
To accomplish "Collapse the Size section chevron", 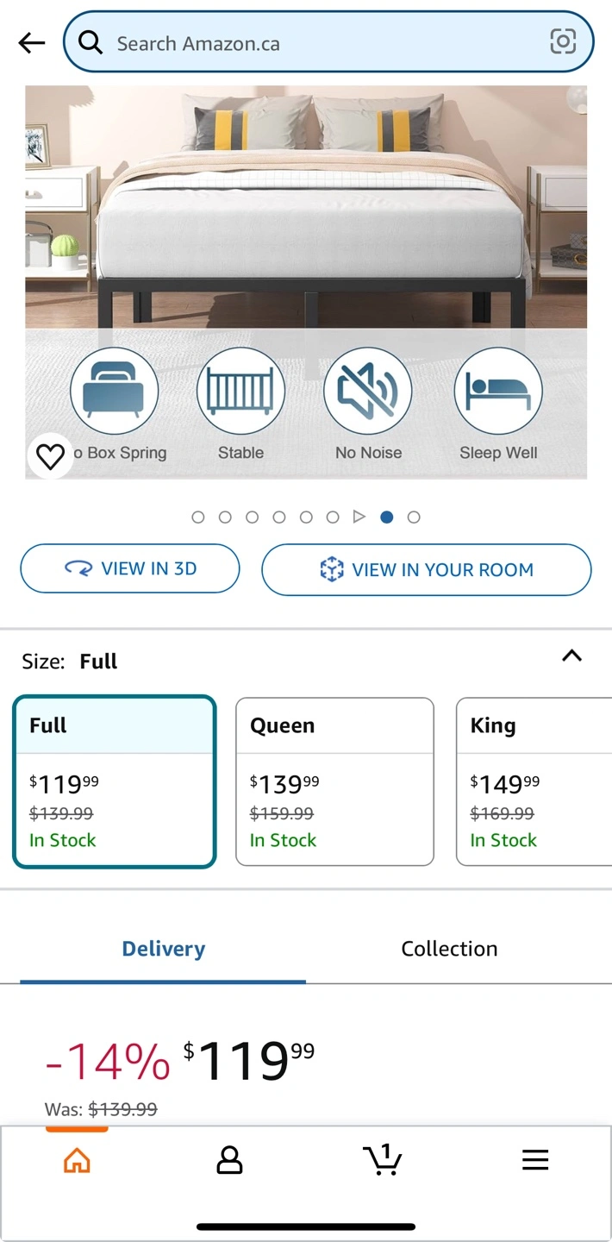I will coord(571,655).
